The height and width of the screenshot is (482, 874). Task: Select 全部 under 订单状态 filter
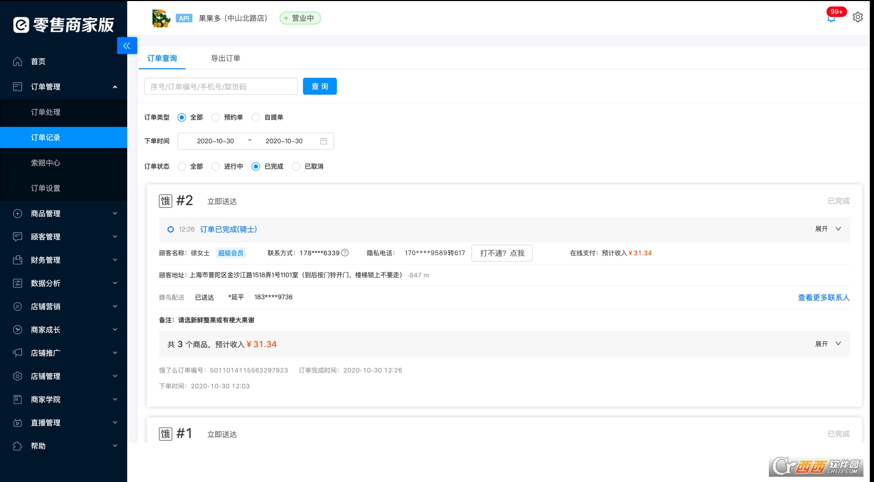click(x=182, y=166)
